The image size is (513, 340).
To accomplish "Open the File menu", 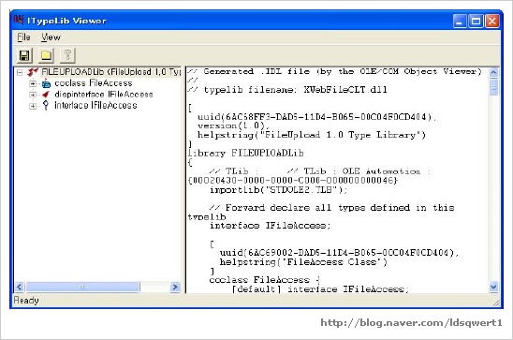I will coord(23,37).
